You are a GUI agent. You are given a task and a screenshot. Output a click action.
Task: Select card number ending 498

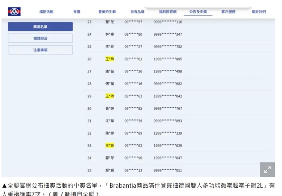click(168, 71)
